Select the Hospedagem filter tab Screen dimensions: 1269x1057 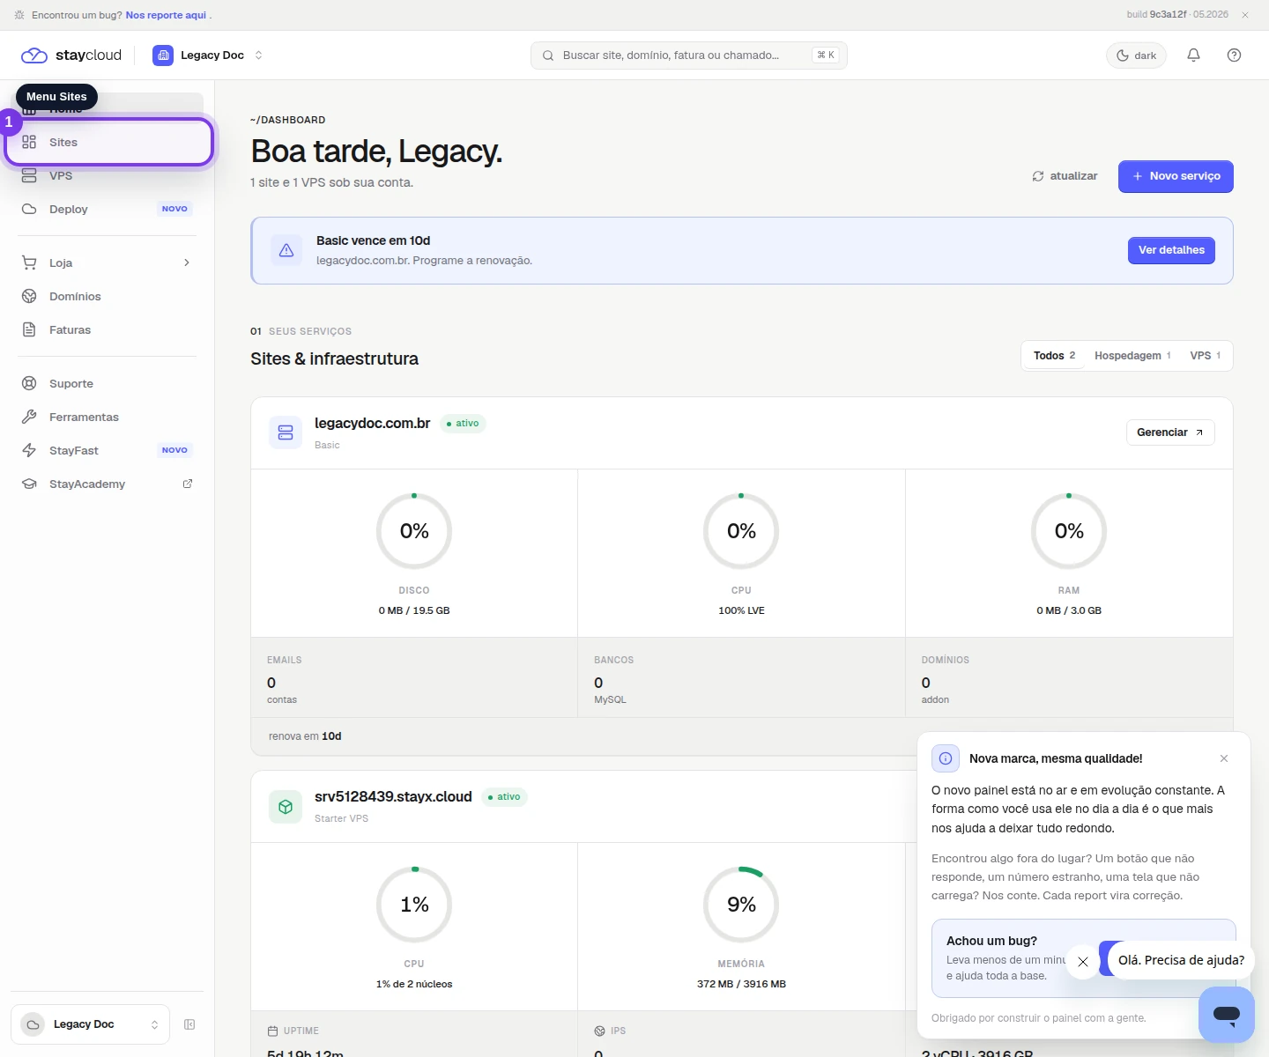pos(1132,356)
